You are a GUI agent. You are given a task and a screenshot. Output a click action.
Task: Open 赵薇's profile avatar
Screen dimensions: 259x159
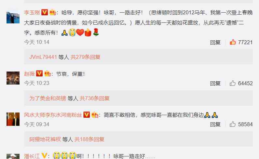click(13, 78)
